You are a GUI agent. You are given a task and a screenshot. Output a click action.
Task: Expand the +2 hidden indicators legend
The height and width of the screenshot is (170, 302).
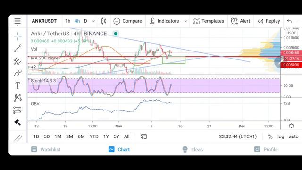34,67
